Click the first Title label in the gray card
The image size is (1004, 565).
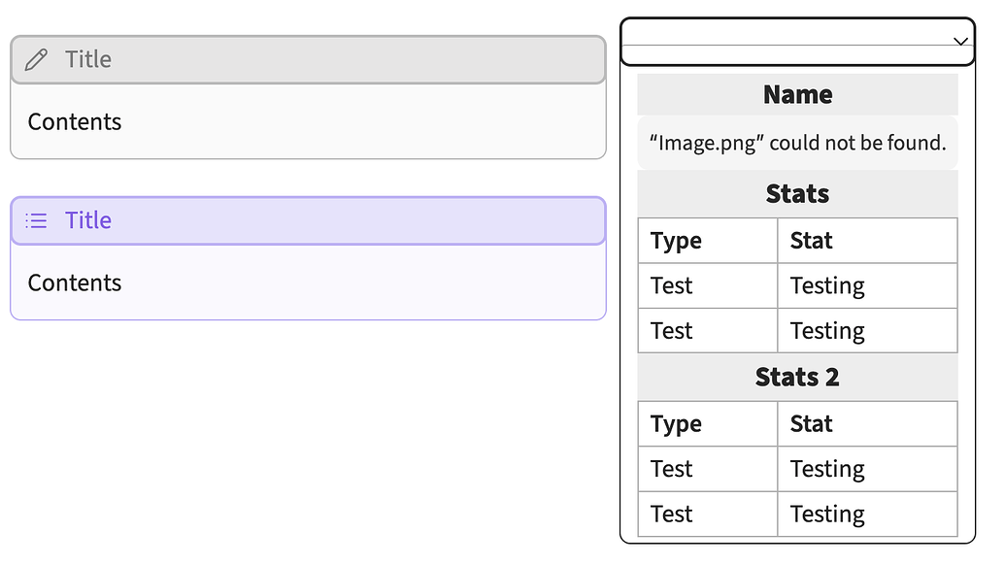(88, 59)
